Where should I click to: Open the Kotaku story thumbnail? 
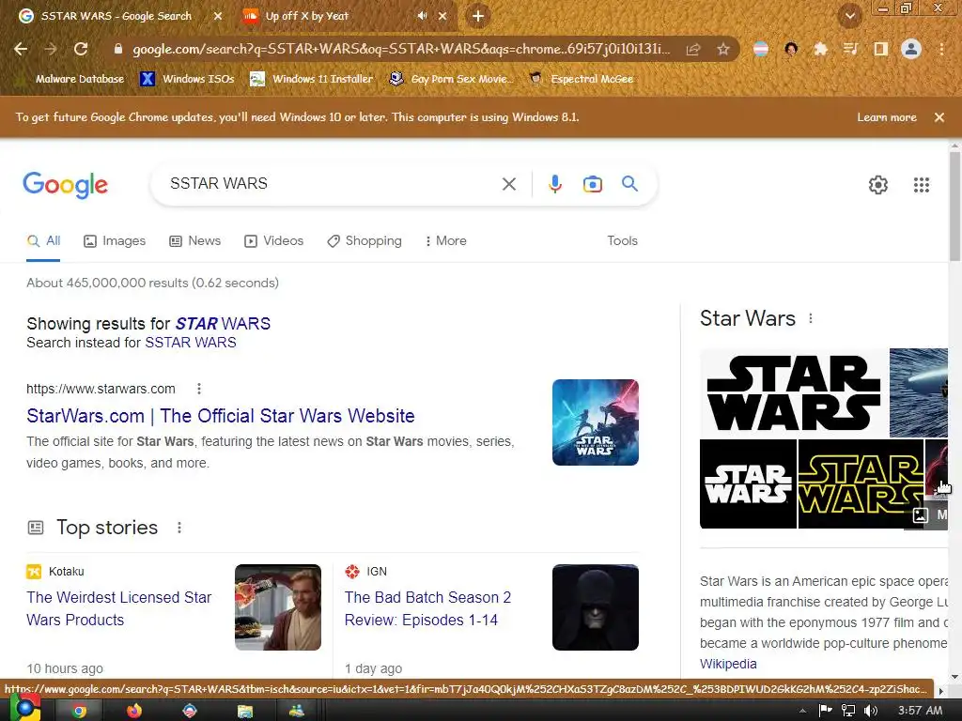pyautogui.click(x=278, y=607)
